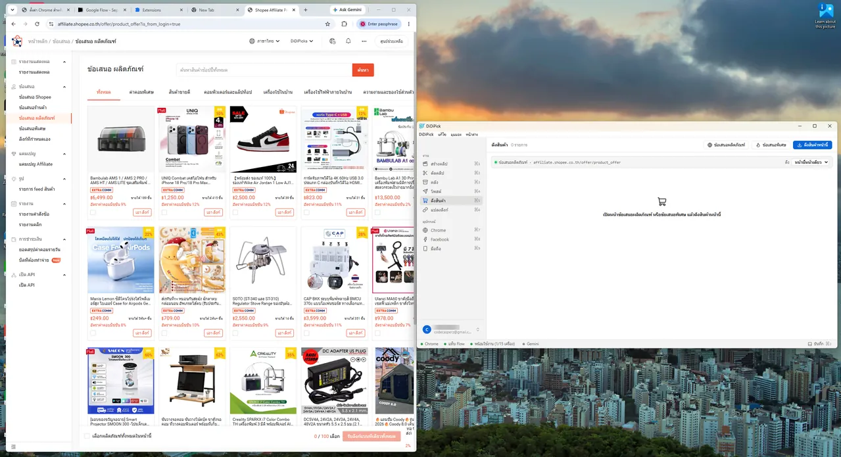Open Facebook device in DiDiPick sidebar
The height and width of the screenshot is (457, 841).
[452, 239]
